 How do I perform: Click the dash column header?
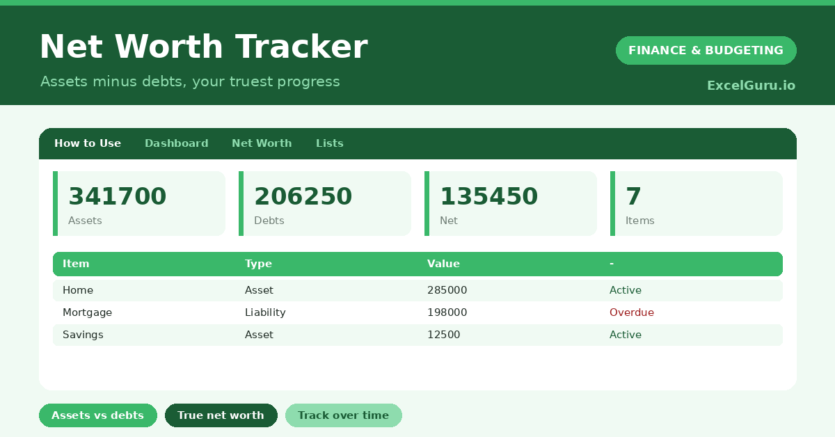click(612, 264)
